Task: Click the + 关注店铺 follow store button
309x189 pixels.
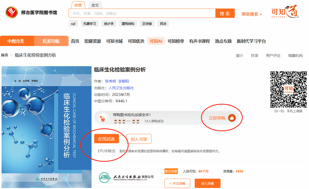Action: click(x=177, y=183)
